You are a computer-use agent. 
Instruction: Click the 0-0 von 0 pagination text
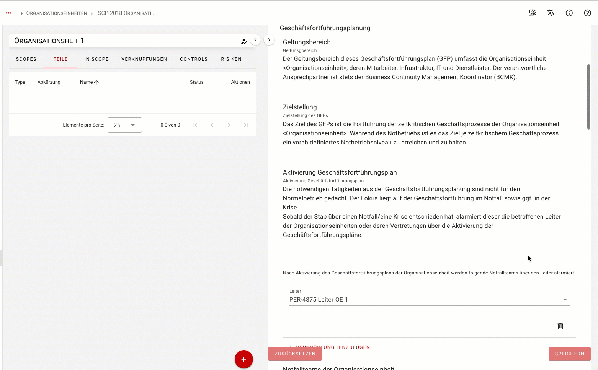point(170,125)
